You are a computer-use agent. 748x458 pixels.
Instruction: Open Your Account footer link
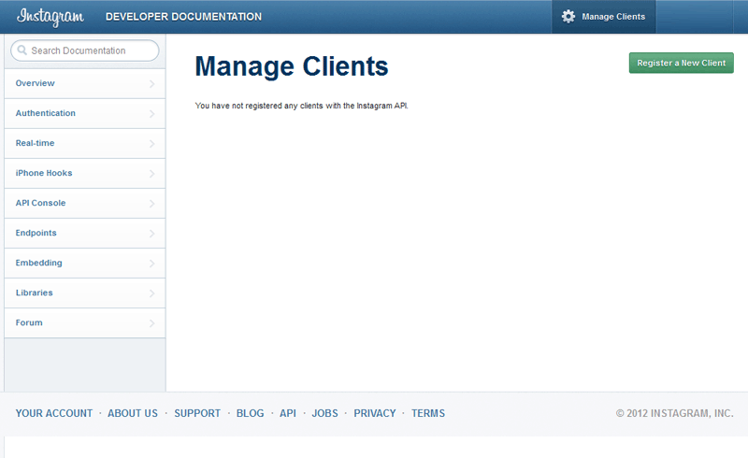(x=54, y=413)
